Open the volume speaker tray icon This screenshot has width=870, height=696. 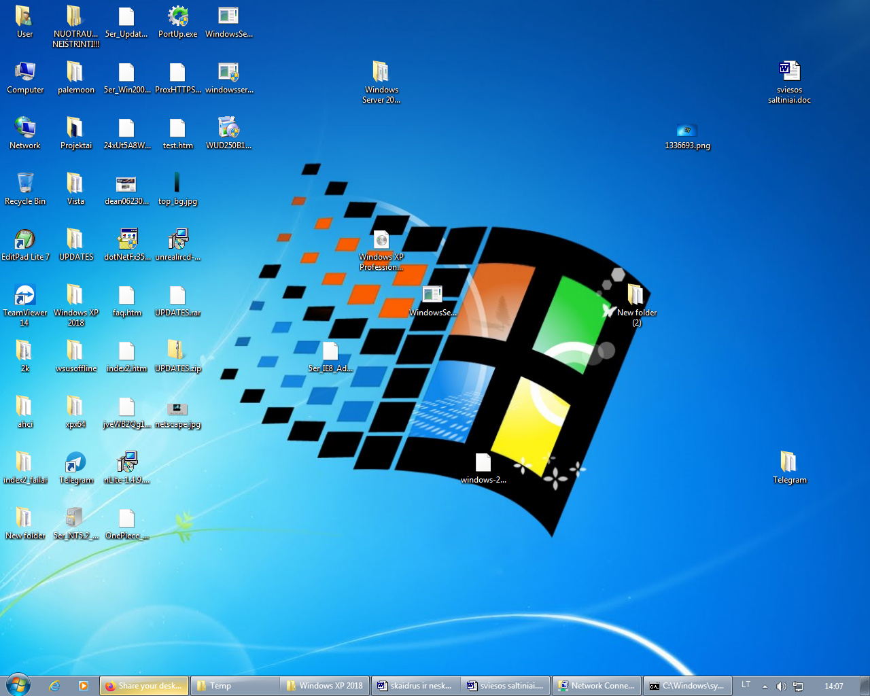pyautogui.click(x=782, y=686)
